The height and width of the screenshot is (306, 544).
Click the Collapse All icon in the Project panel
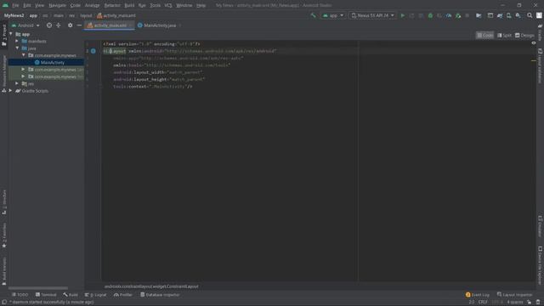pyautogui.click(x=59, y=25)
